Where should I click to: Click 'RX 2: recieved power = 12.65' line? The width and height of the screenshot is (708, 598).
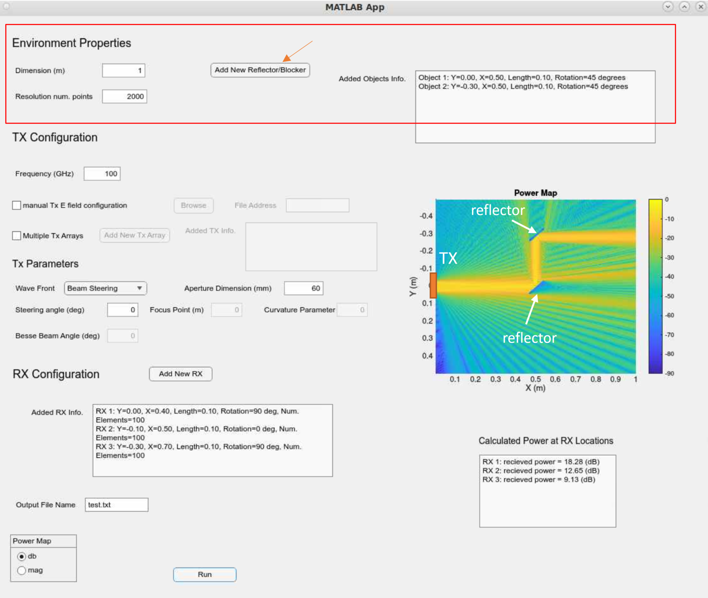541,471
